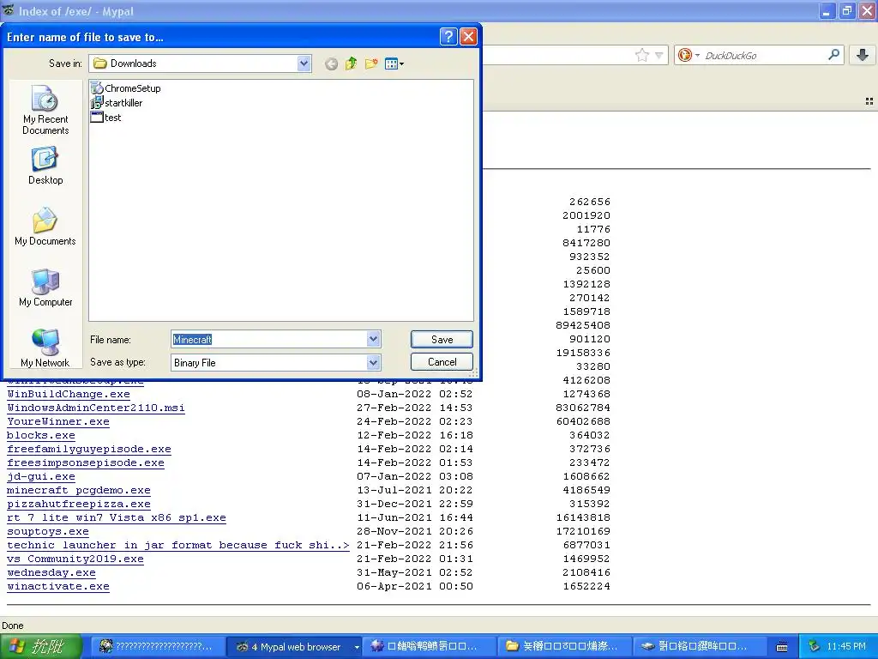This screenshot has width=878, height=659.
Task: Open the freesimpsonsepisode.exe link
Action: 86,463
